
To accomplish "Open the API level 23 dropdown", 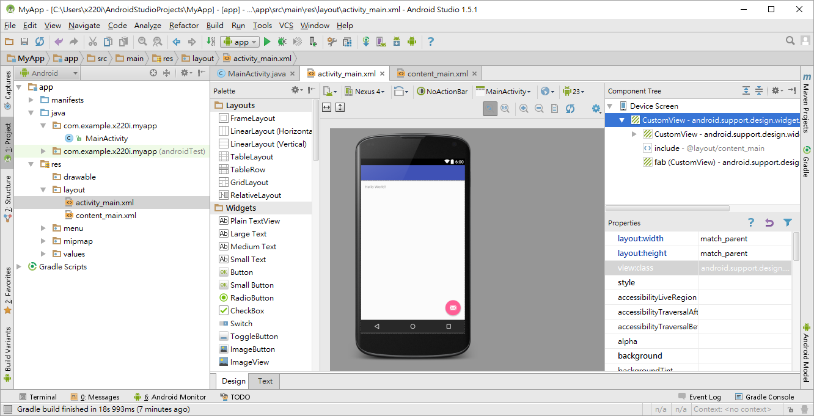I will point(573,91).
